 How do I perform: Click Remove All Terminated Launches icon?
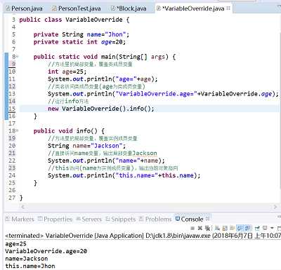pyautogui.click(x=207, y=228)
